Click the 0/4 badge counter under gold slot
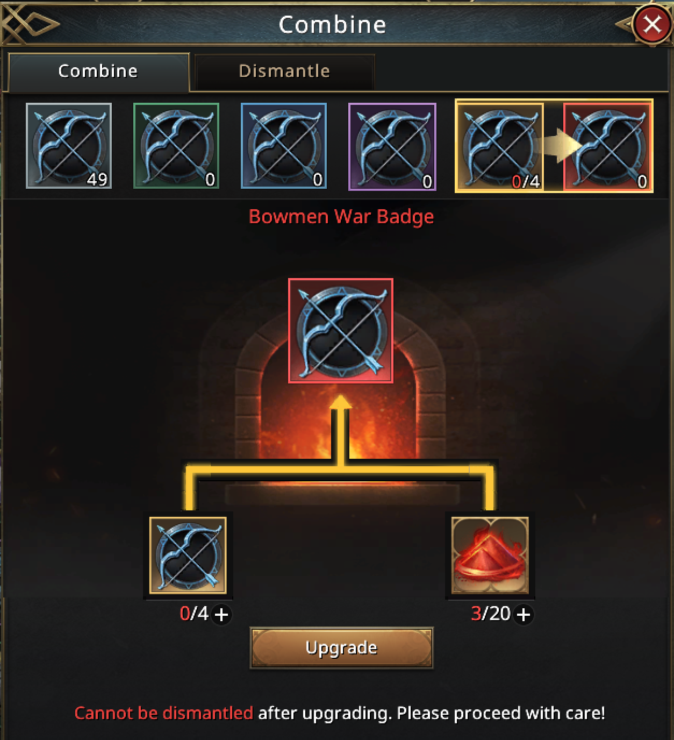 [x=193, y=614]
